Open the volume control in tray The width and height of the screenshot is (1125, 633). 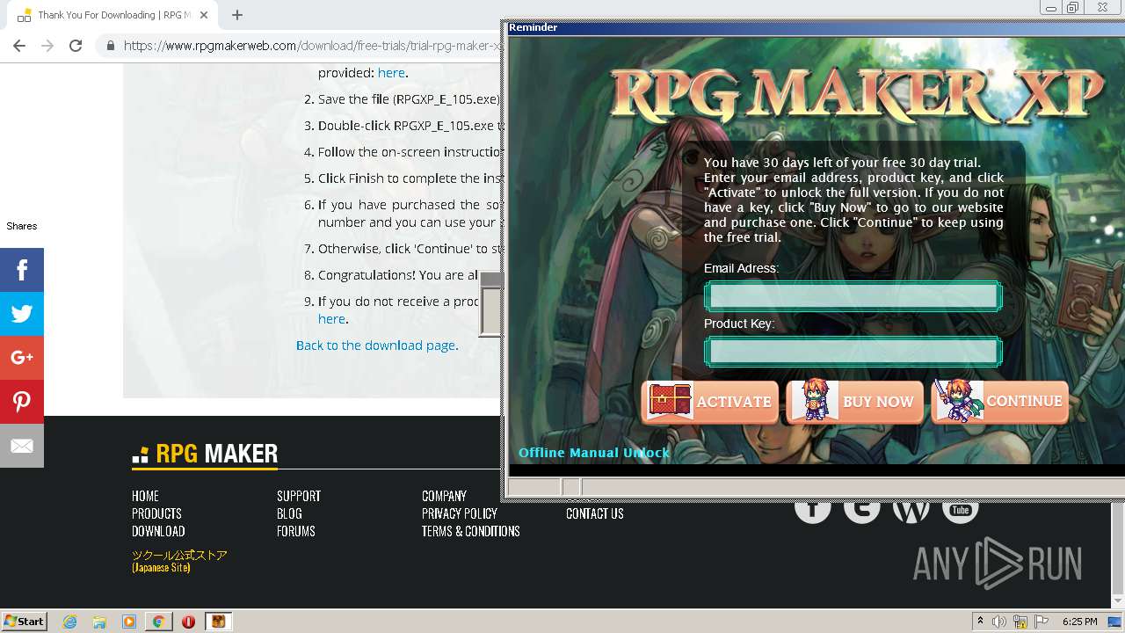point(999,622)
